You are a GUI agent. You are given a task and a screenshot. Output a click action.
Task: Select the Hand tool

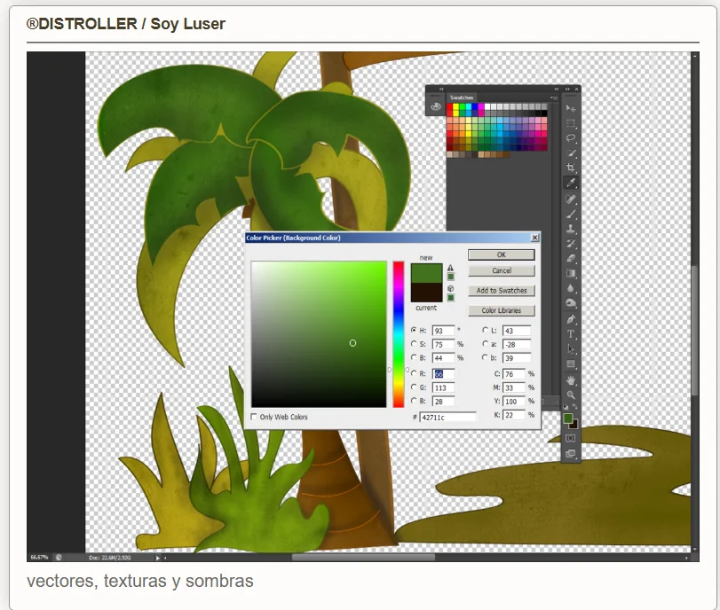pos(571,380)
